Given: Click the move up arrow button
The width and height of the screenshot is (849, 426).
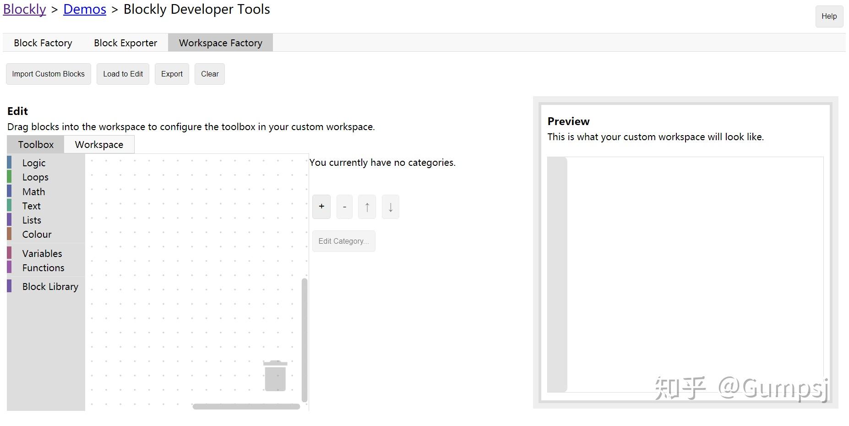Looking at the screenshot, I should (367, 207).
